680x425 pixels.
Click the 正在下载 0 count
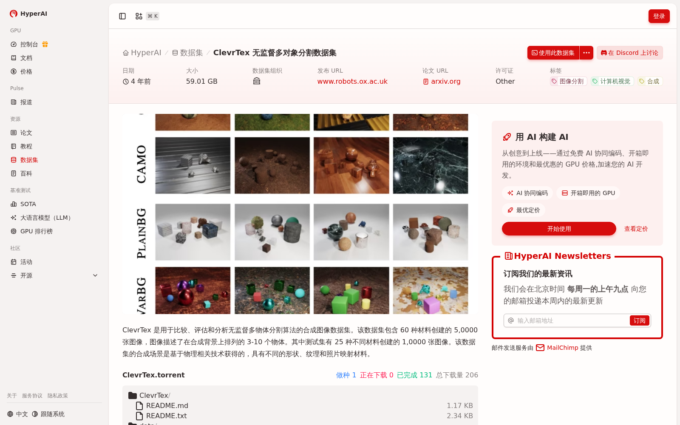[377, 375]
